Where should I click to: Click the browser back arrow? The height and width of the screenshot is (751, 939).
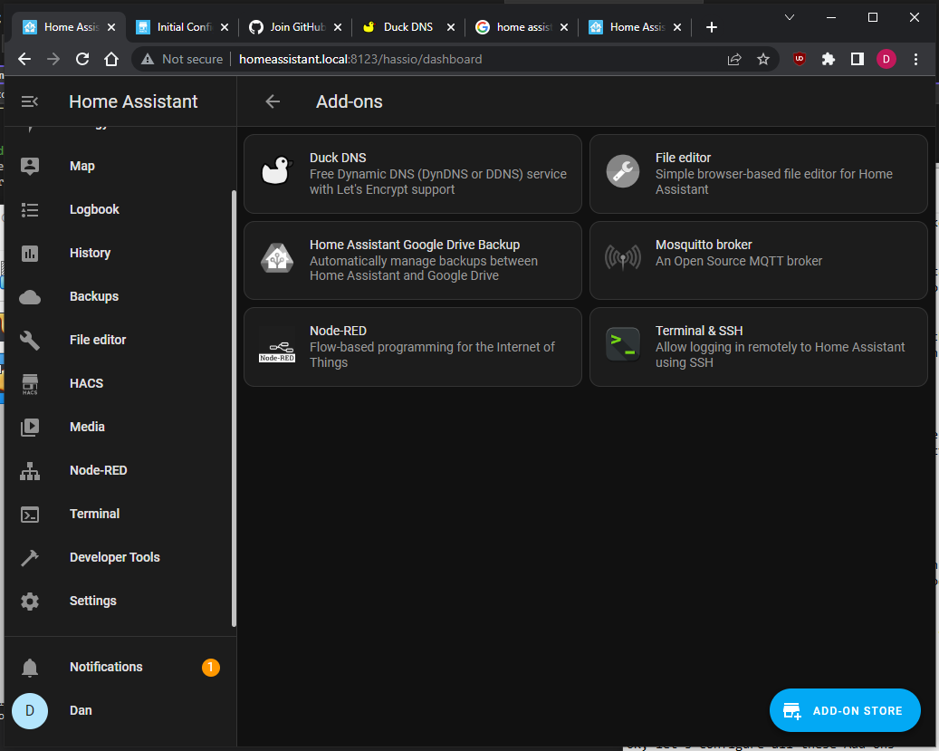pyautogui.click(x=24, y=59)
